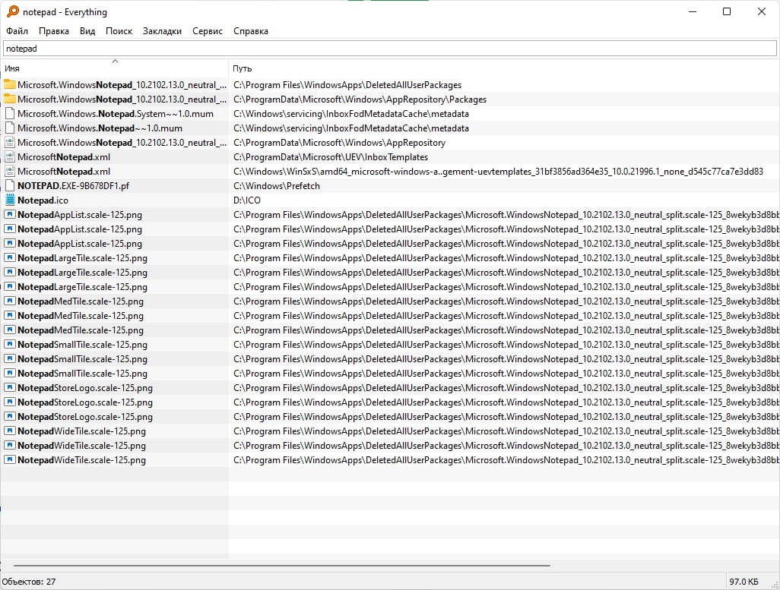The width and height of the screenshot is (780, 590).
Task: Click file icon of Microsoft.Windows.Notepad~~1.0.mum
Action: click(x=9, y=128)
